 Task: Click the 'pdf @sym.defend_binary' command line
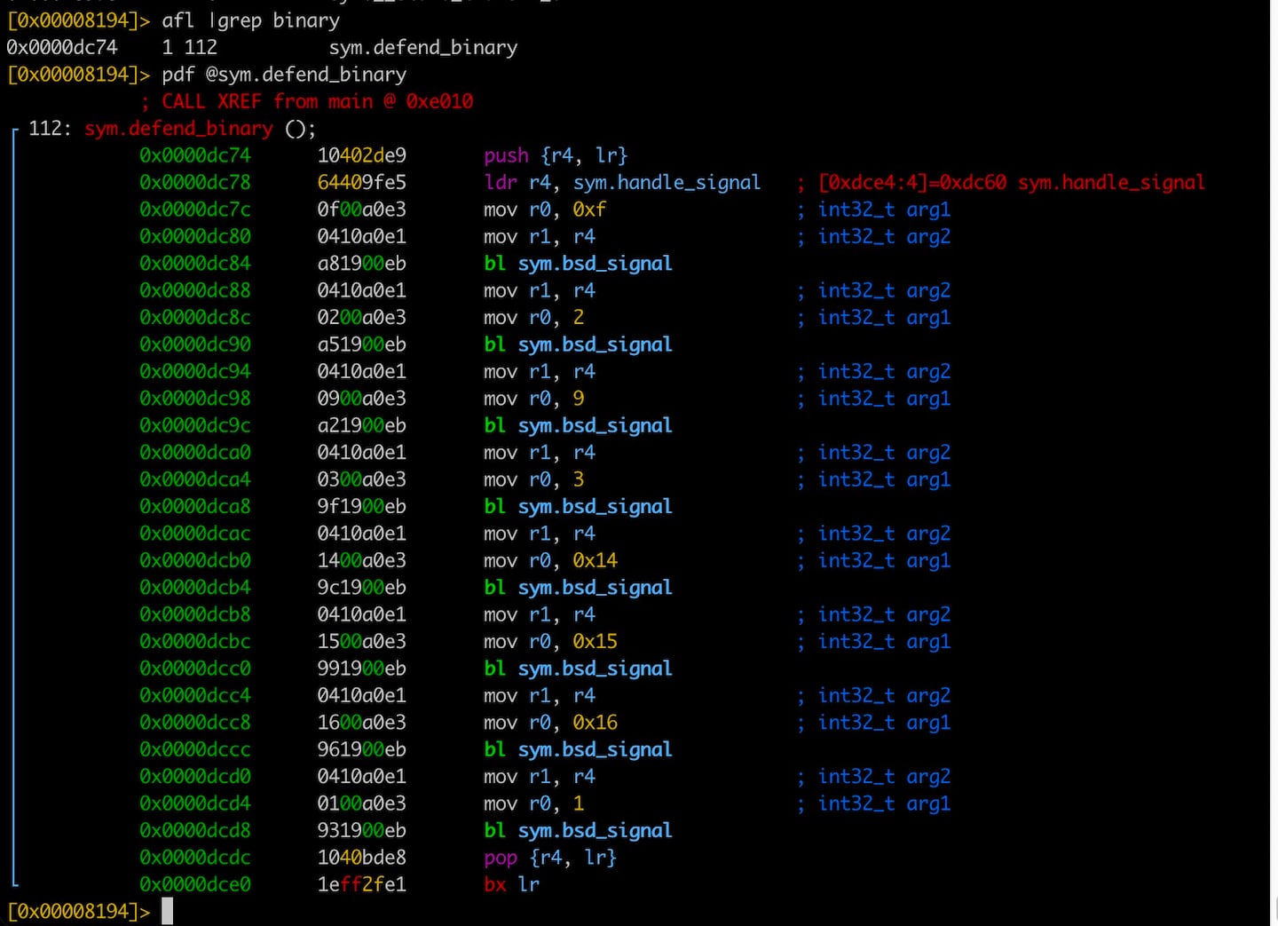click(x=284, y=75)
